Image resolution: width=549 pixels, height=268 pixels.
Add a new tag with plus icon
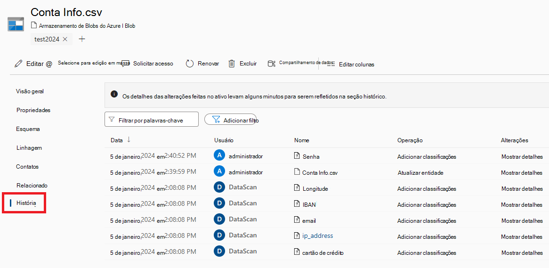click(82, 39)
